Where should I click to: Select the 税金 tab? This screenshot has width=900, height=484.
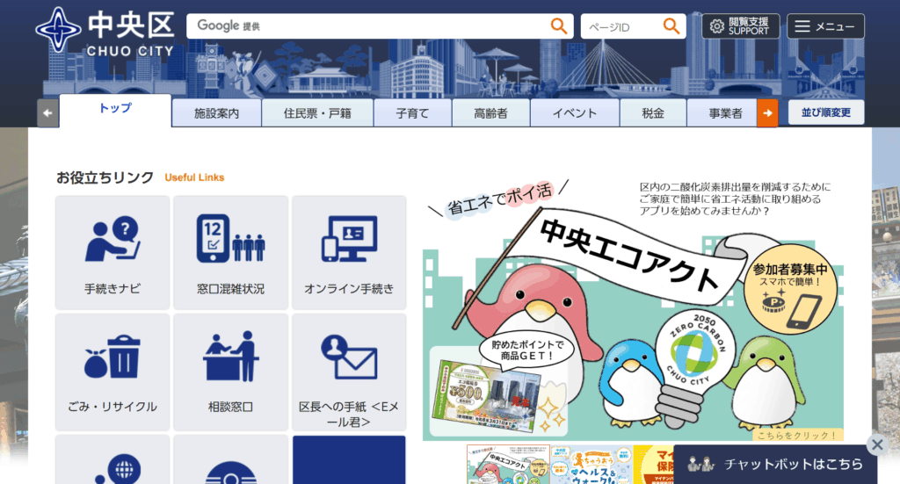coord(652,113)
